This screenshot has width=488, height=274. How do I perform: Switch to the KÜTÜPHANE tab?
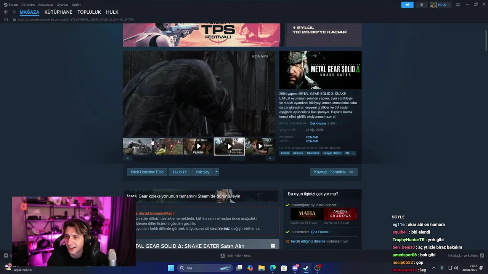pos(58,12)
